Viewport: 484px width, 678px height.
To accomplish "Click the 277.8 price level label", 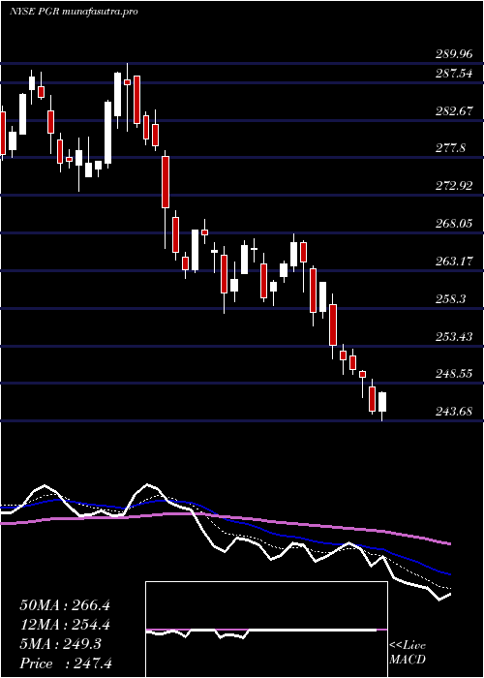I will pos(450,148).
